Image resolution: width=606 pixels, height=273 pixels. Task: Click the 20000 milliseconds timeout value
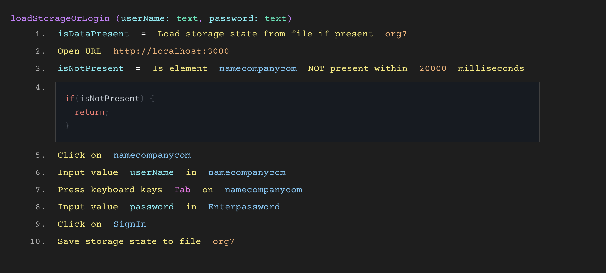pos(433,68)
